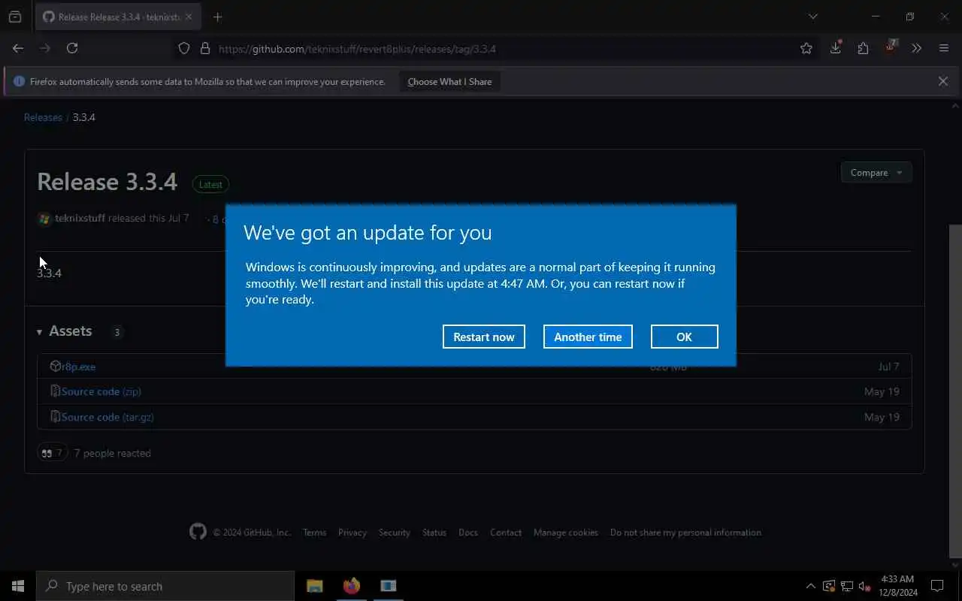This screenshot has width=962, height=601.
Task: Collapse the Assets section triangle
Action: tap(39, 332)
